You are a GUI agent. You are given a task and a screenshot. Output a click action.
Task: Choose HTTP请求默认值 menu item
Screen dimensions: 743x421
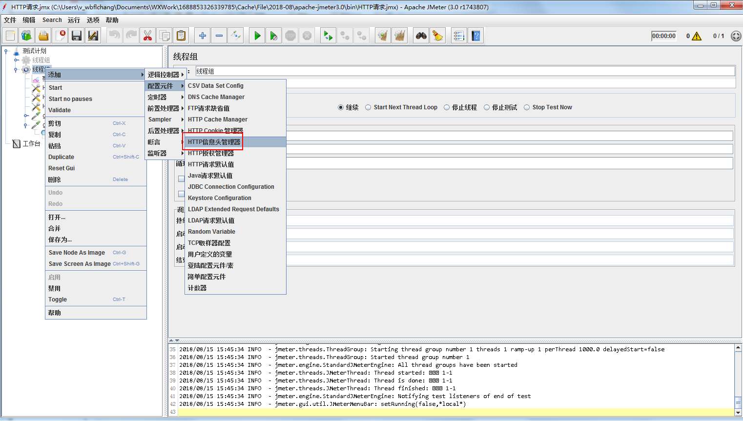pyautogui.click(x=236, y=164)
